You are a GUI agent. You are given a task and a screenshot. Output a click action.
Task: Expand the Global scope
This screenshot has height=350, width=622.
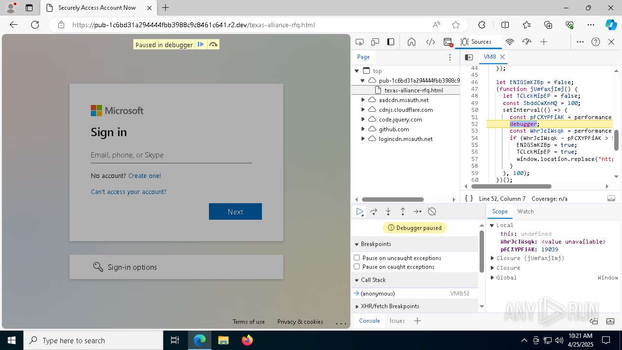[492, 278]
